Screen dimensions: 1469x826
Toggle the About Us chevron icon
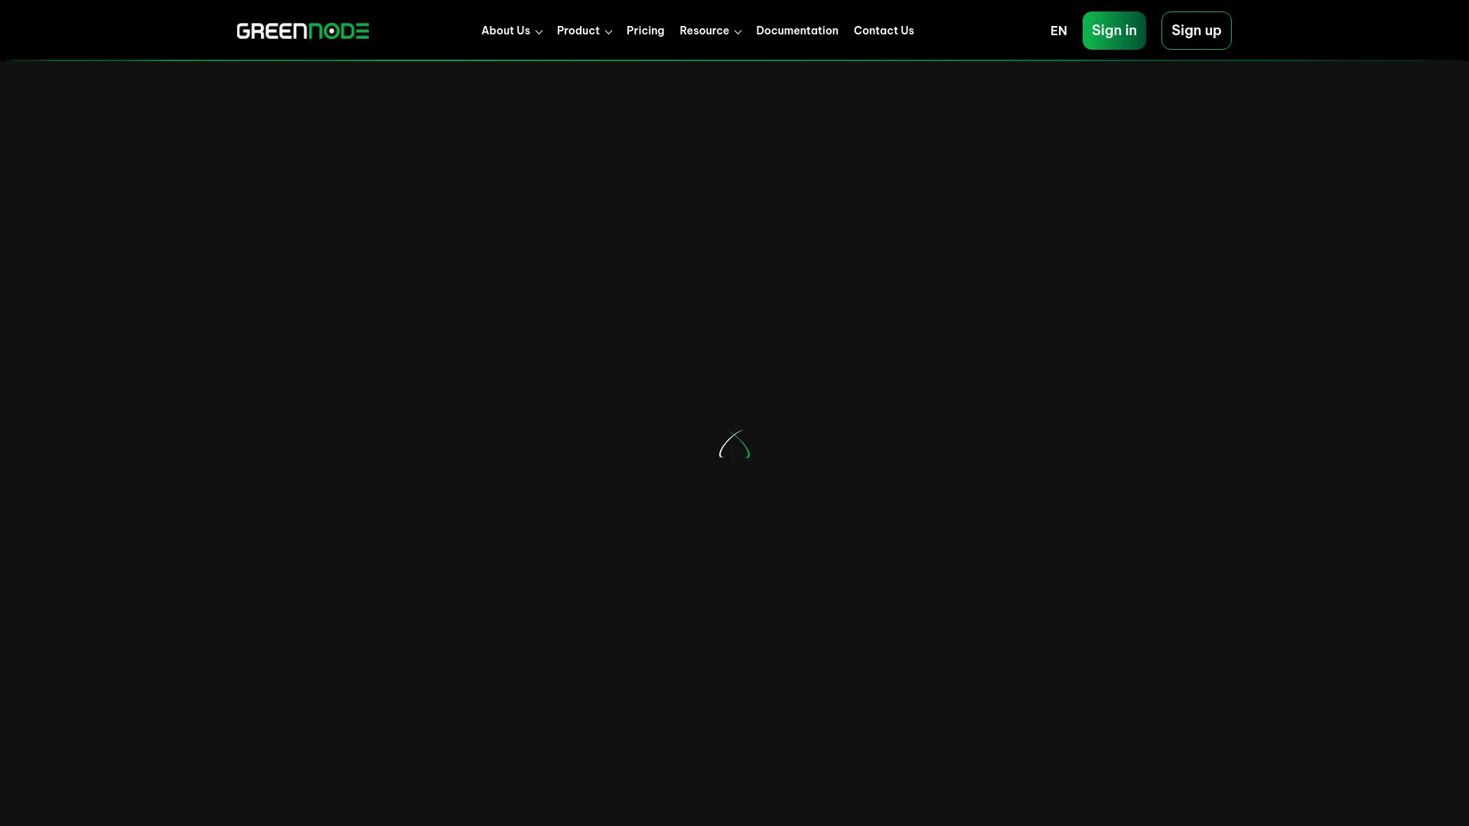click(539, 32)
